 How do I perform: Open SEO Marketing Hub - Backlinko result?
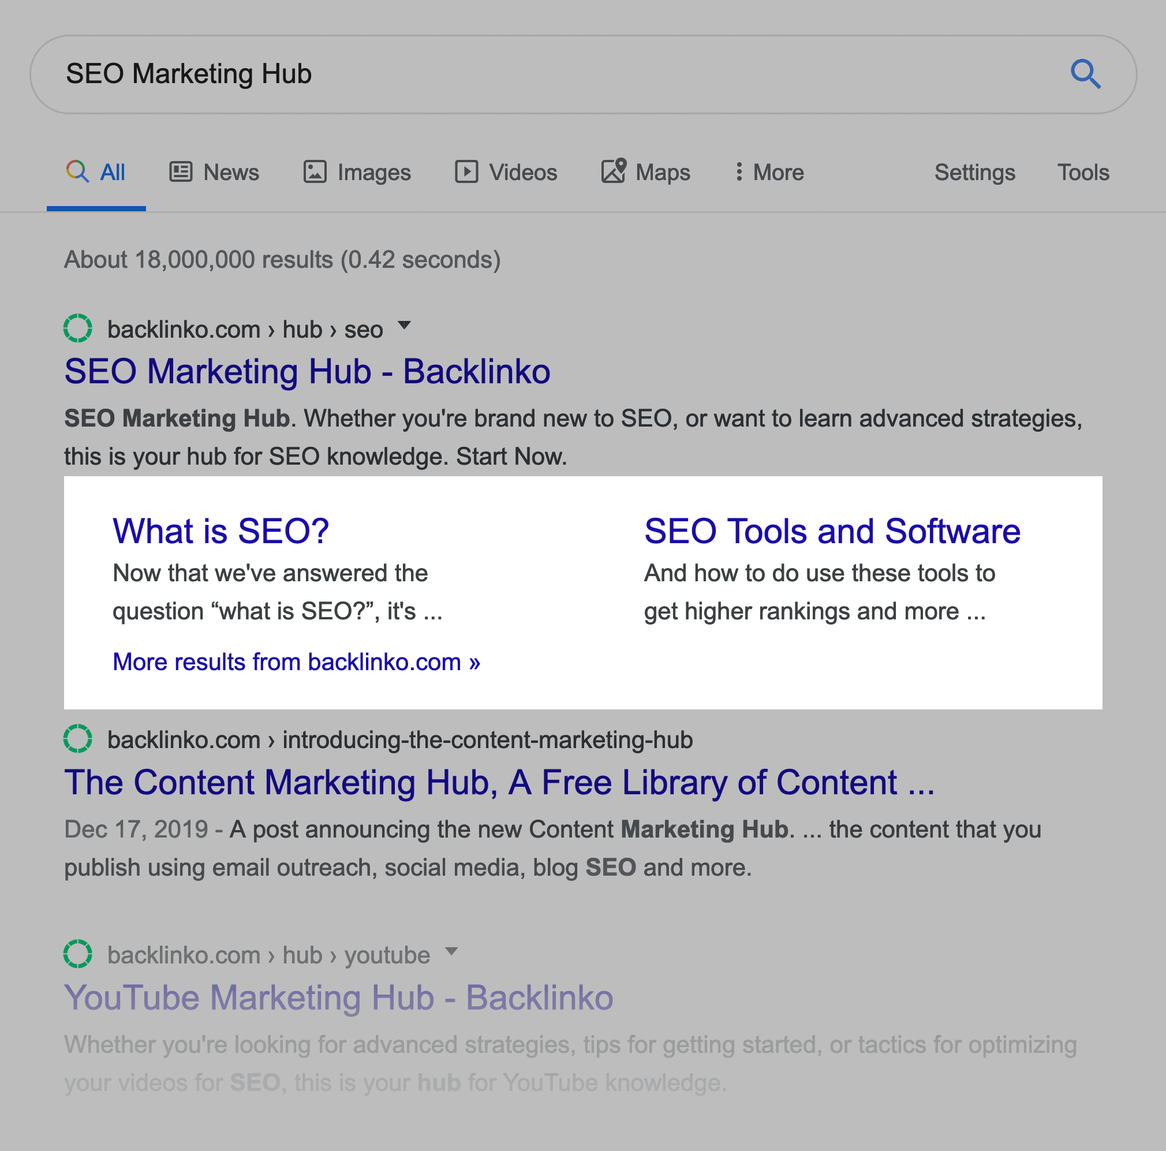307,371
